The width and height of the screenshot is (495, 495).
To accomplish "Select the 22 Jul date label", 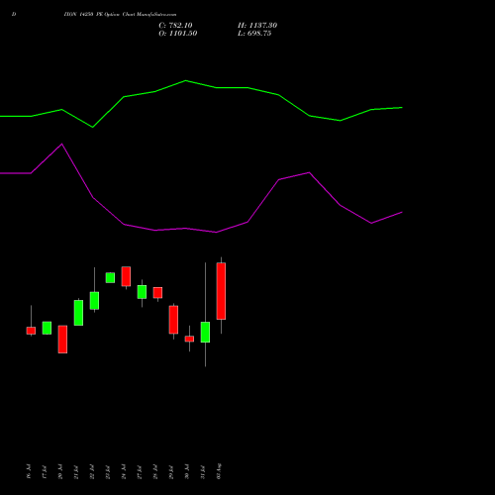I will [x=92, y=471].
